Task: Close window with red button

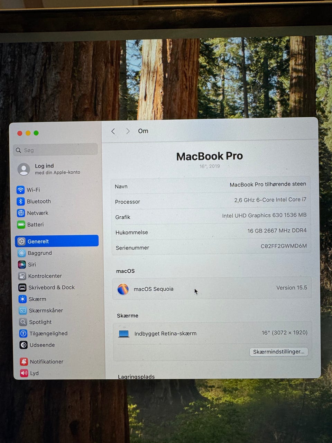Action: (x=20, y=133)
